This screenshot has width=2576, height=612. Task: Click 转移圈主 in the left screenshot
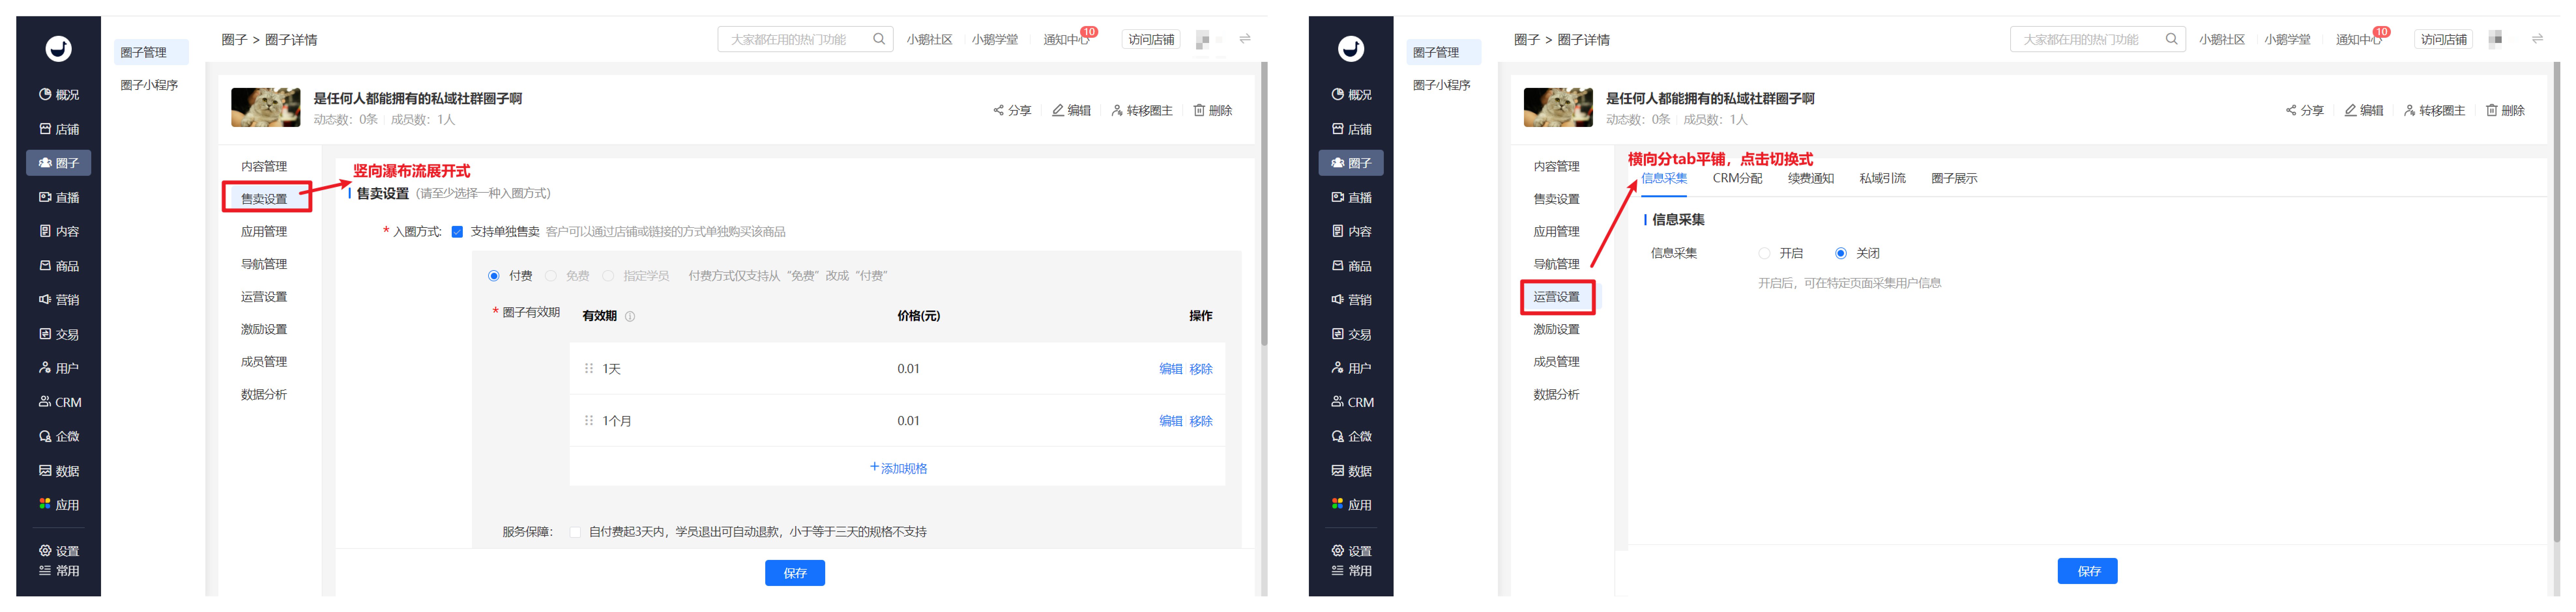pyautogui.click(x=1142, y=111)
